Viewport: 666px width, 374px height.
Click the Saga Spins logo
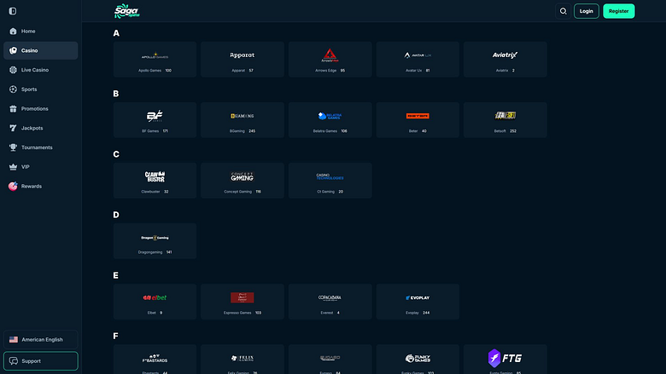point(127,11)
